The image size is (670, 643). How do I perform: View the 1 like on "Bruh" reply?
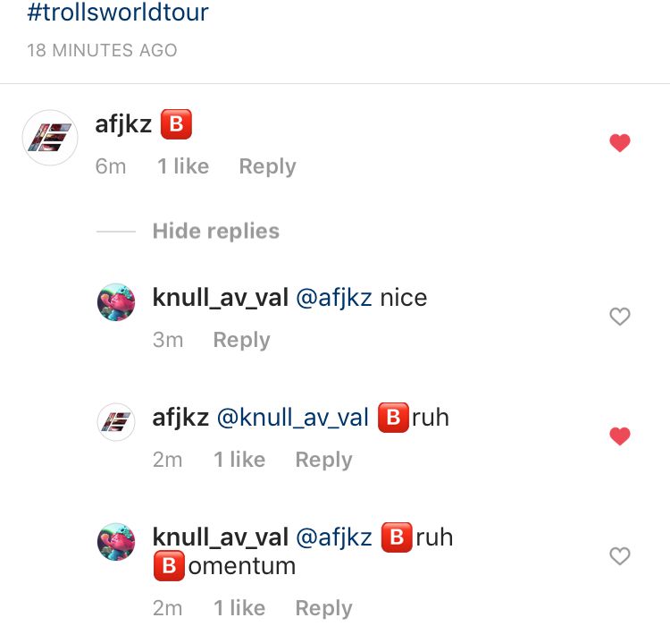click(239, 460)
